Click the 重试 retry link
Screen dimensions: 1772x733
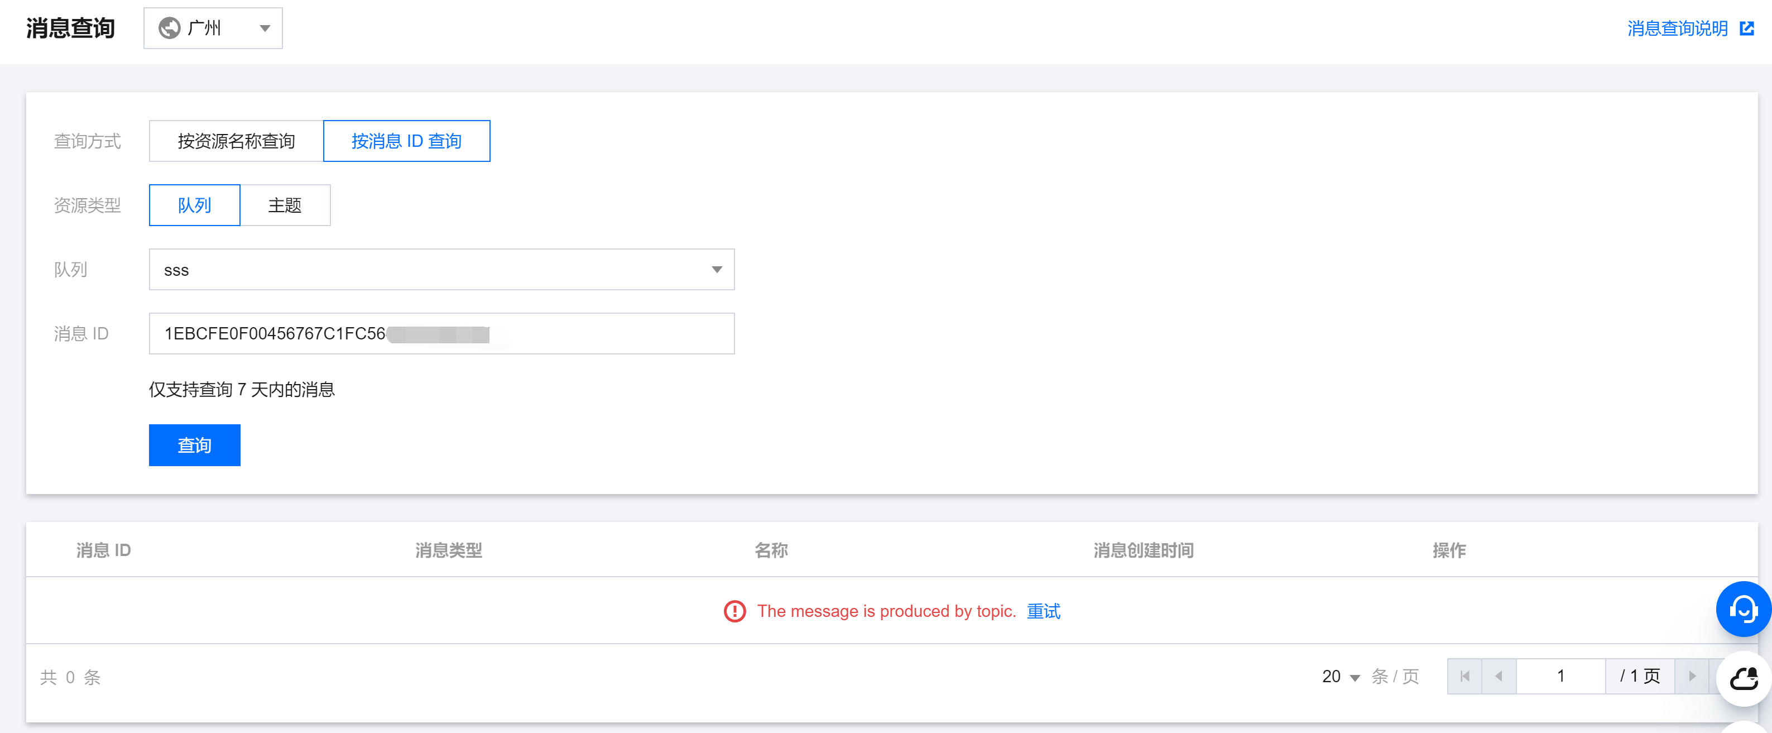(1043, 611)
